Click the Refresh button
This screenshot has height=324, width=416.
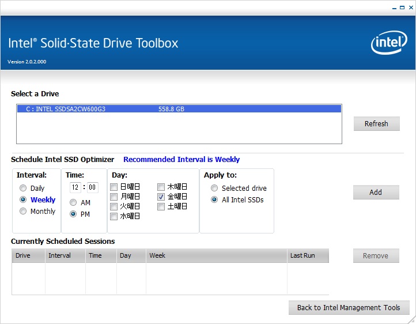376,123
